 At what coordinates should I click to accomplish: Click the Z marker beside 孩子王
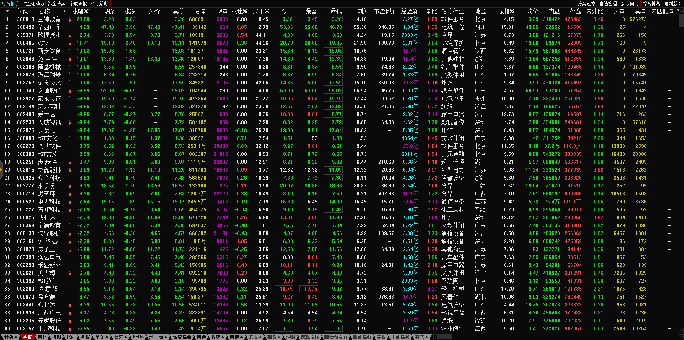click(70, 250)
